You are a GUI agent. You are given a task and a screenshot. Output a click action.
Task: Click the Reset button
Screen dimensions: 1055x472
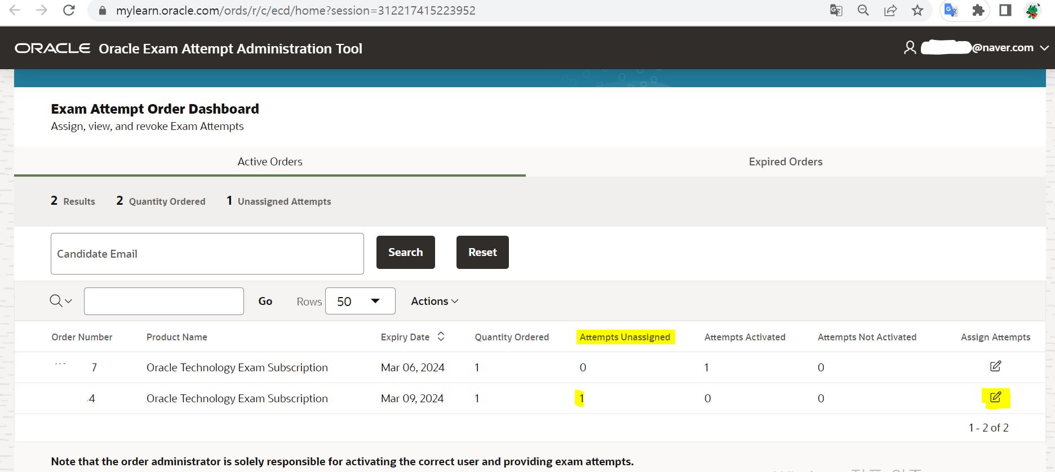point(482,252)
